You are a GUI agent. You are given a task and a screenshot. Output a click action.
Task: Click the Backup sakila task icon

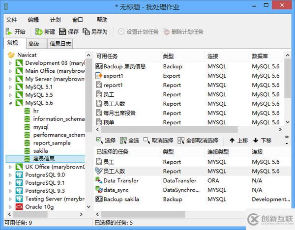coord(99,199)
